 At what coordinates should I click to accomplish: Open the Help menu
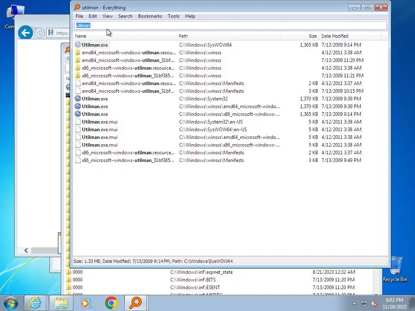[190, 16]
